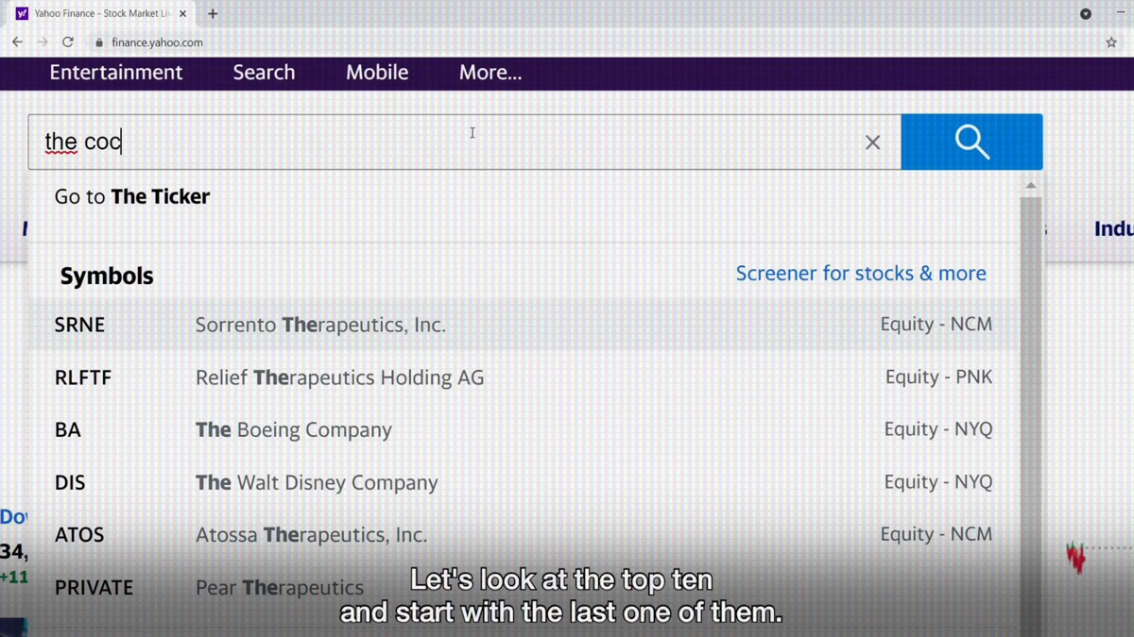Select SRNE Sorrento Therapeutics suggestion
The height and width of the screenshot is (637, 1134).
[x=321, y=325]
